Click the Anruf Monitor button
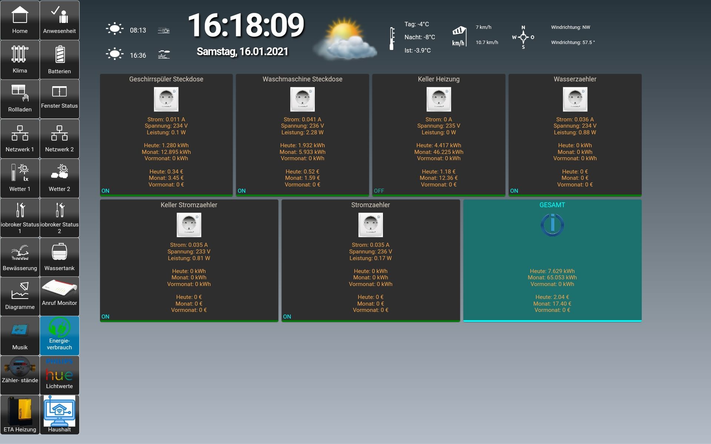The image size is (711, 444). click(x=59, y=296)
